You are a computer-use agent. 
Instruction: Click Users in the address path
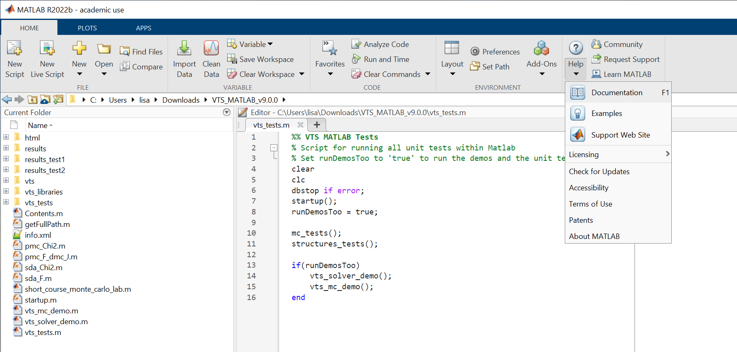(x=118, y=100)
